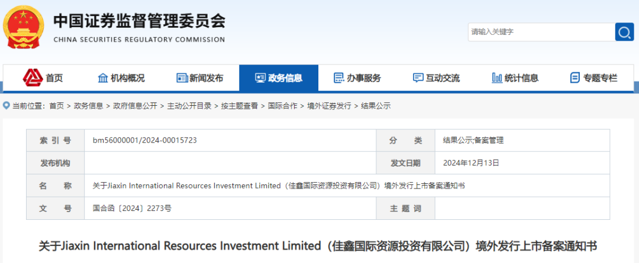Click the document icon beside 专题专栏
Screen dimensions: 639x263
575,78
